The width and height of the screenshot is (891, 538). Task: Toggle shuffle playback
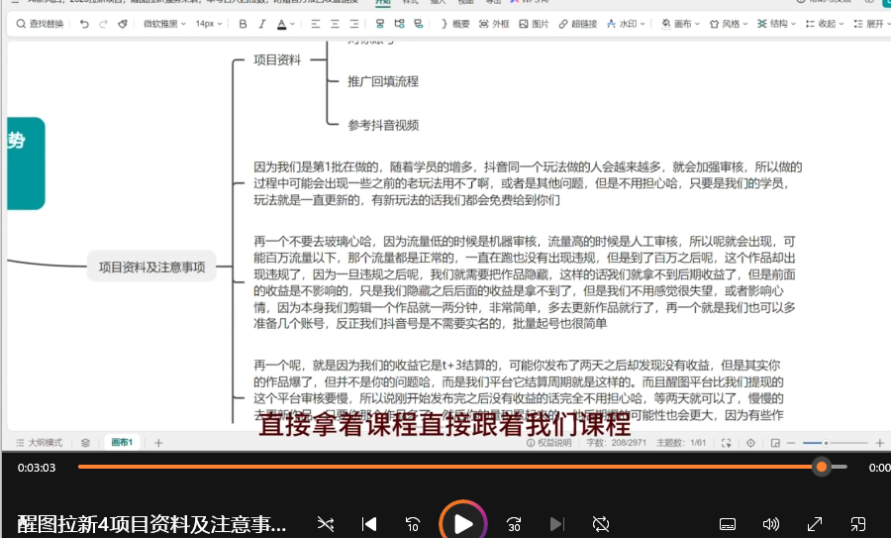click(326, 524)
